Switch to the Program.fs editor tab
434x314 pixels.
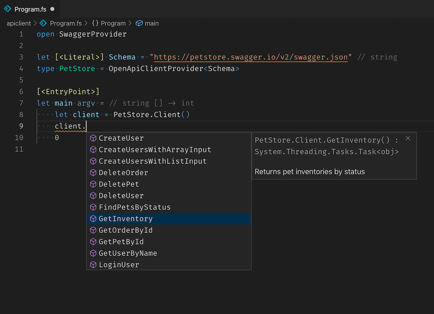point(30,9)
